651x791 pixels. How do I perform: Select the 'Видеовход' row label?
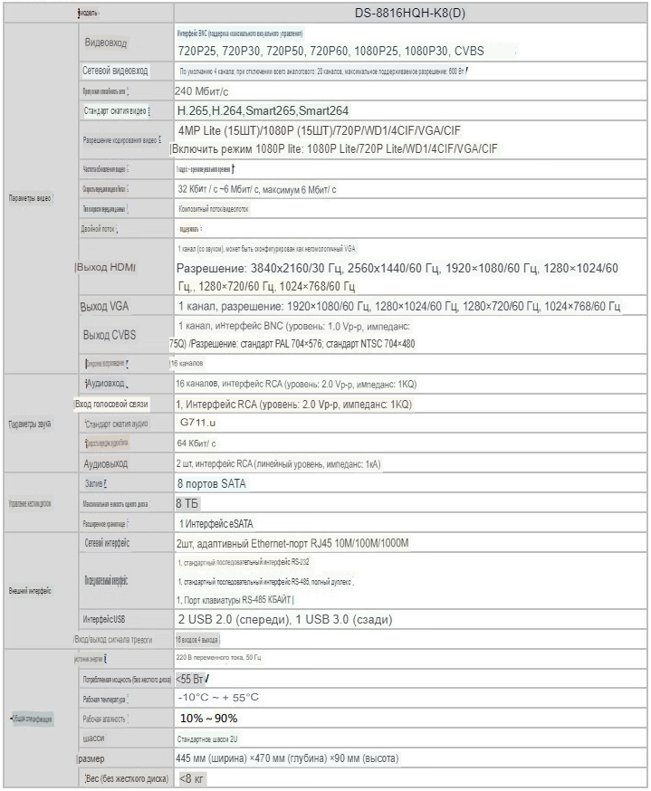point(105,43)
